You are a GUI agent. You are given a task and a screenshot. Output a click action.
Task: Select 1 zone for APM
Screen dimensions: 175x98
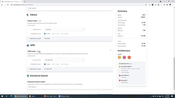click(45, 64)
